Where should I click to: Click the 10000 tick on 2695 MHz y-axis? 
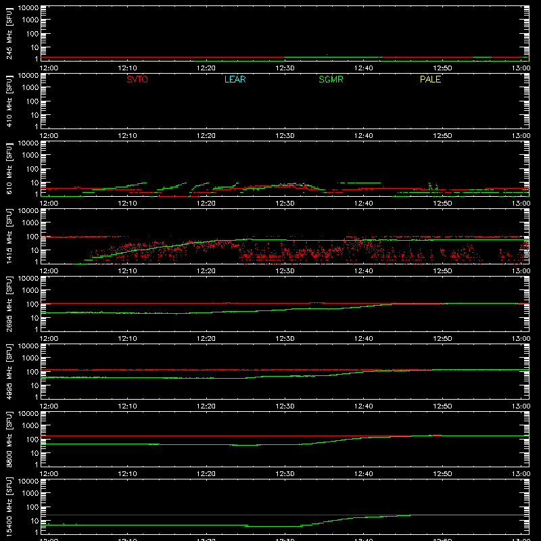(x=28, y=279)
